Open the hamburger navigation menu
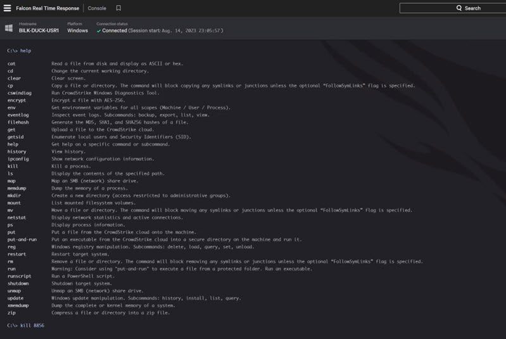Image resolution: width=506 pixels, height=339 pixels. [8, 8]
